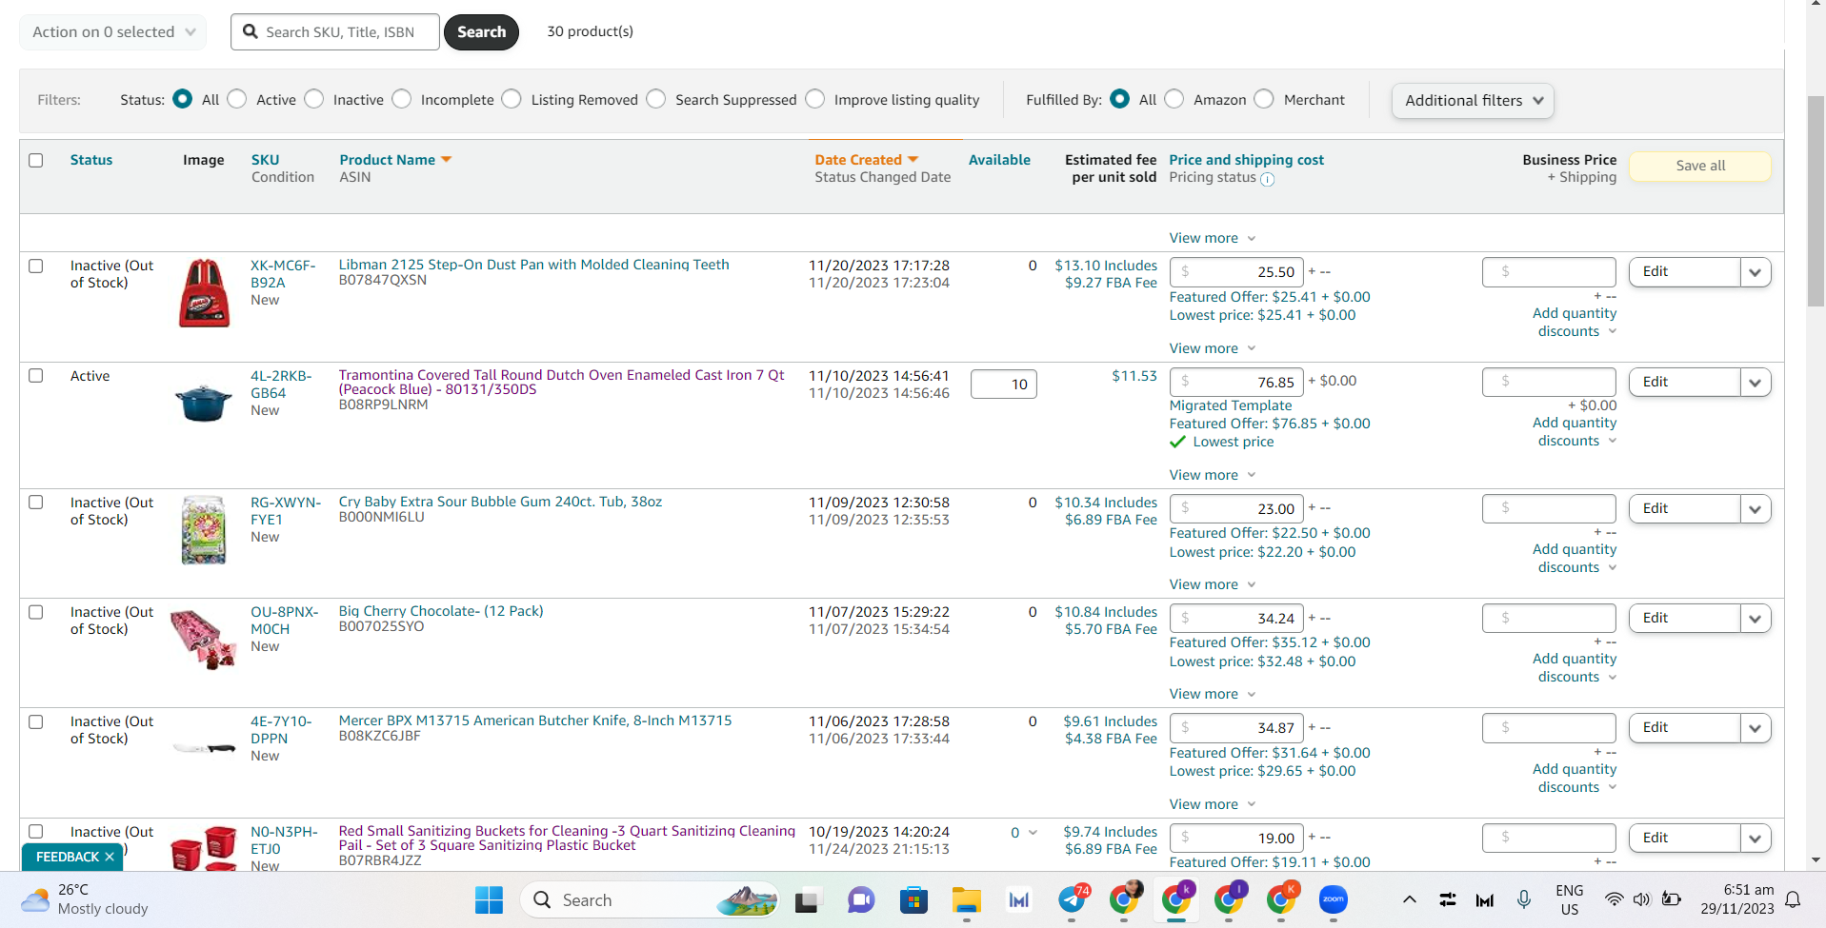Open the Windows Start menu
This screenshot has height=928, width=1826.
coord(489,899)
